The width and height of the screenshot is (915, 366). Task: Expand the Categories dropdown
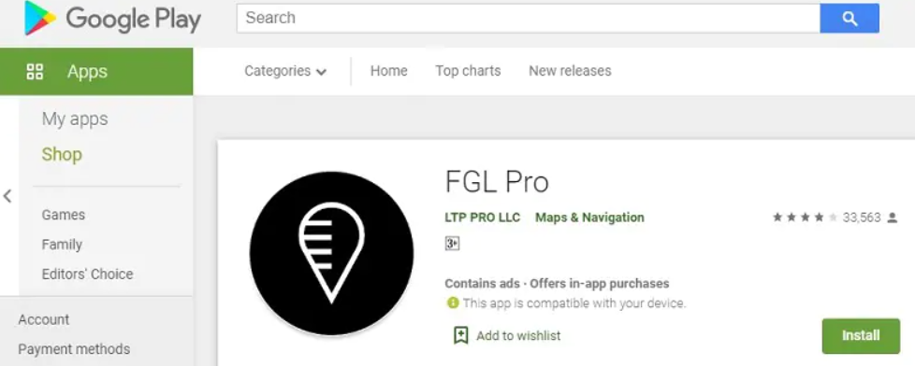click(285, 71)
